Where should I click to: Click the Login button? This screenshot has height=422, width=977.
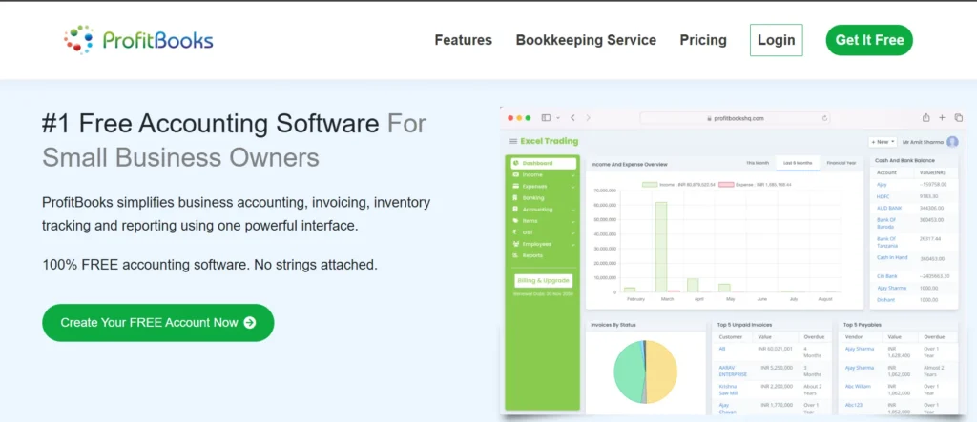(777, 40)
